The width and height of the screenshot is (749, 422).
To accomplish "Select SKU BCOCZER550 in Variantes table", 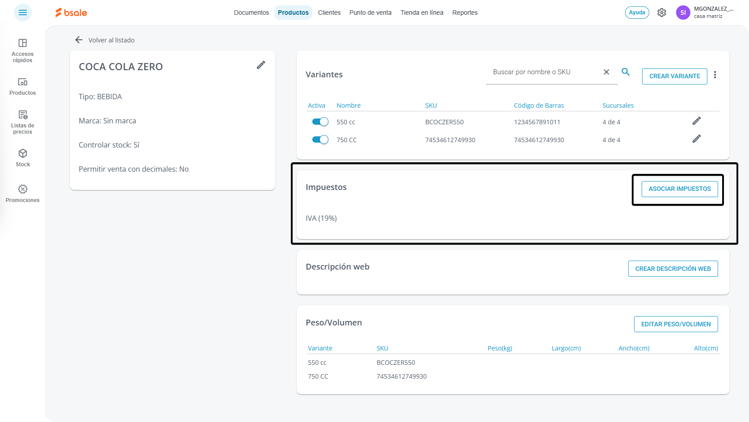I will click(x=444, y=122).
